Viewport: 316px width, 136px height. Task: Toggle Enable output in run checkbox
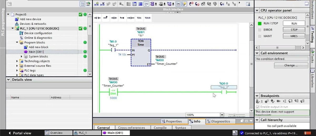pyautogui.click(x=258, y=107)
